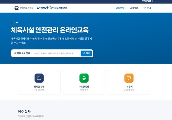Click the green 수료증 발급 ribbon icon
172x120 pixels.
tap(84, 78)
